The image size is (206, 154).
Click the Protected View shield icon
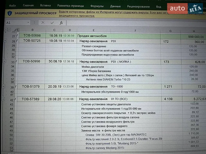[x=10, y=13]
